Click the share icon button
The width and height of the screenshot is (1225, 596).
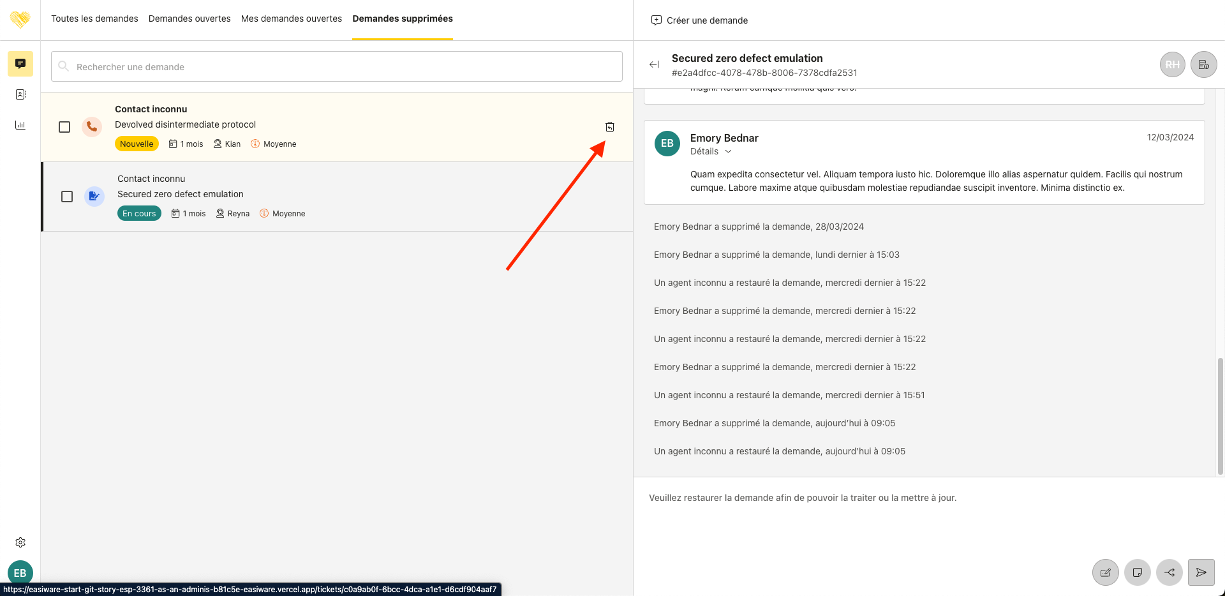coord(1169,572)
